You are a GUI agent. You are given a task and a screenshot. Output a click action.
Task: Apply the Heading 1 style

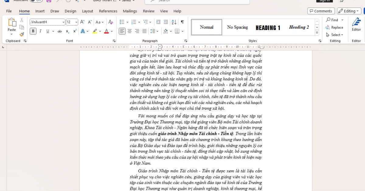click(268, 27)
